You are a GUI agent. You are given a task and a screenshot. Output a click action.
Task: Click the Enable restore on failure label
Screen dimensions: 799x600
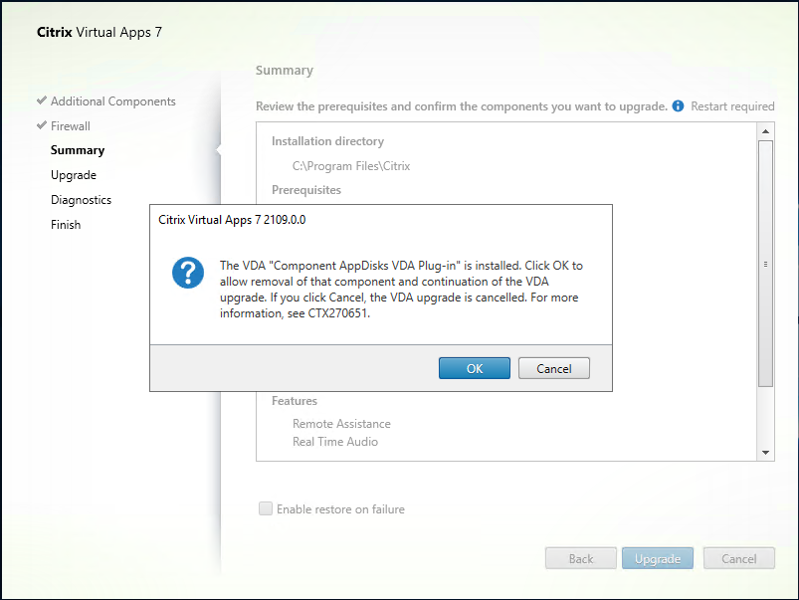pos(340,509)
